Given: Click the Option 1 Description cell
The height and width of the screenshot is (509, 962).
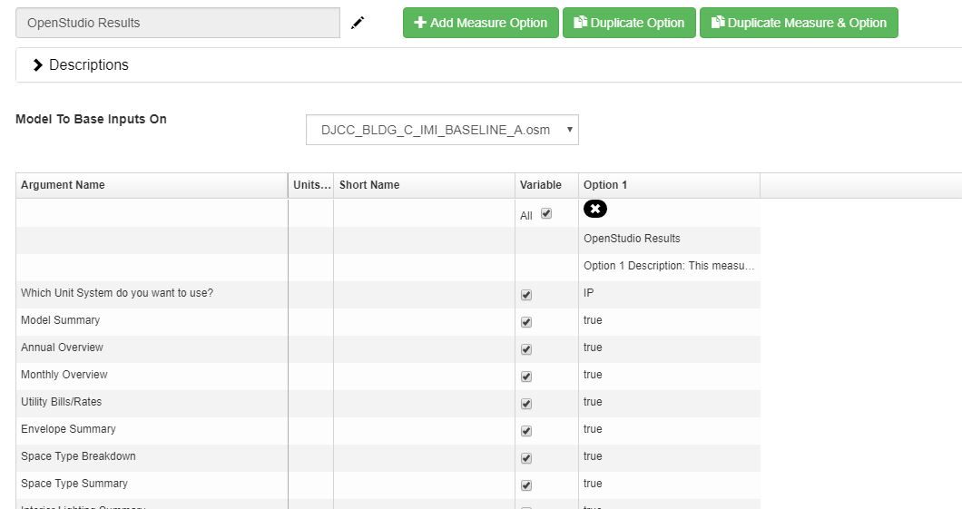Looking at the screenshot, I should coord(670,266).
